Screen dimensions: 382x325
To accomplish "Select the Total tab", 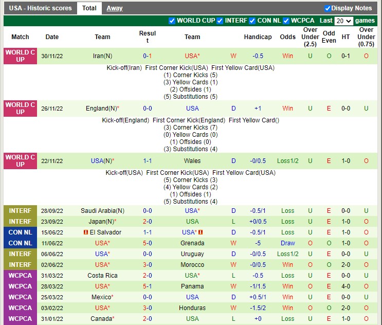I will pos(89,8).
